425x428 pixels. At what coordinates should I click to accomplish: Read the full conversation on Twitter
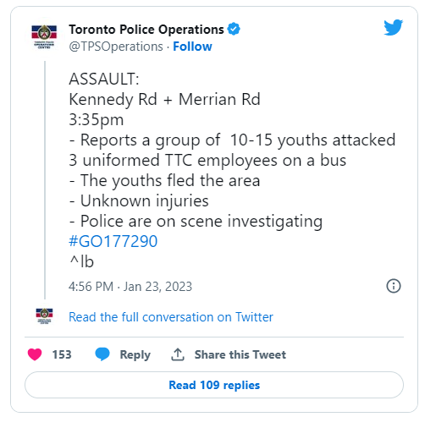coord(171,317)
